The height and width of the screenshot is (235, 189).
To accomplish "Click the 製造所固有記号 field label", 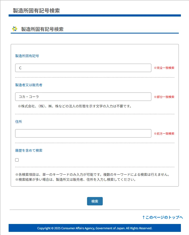I will (x=27, y=56).
